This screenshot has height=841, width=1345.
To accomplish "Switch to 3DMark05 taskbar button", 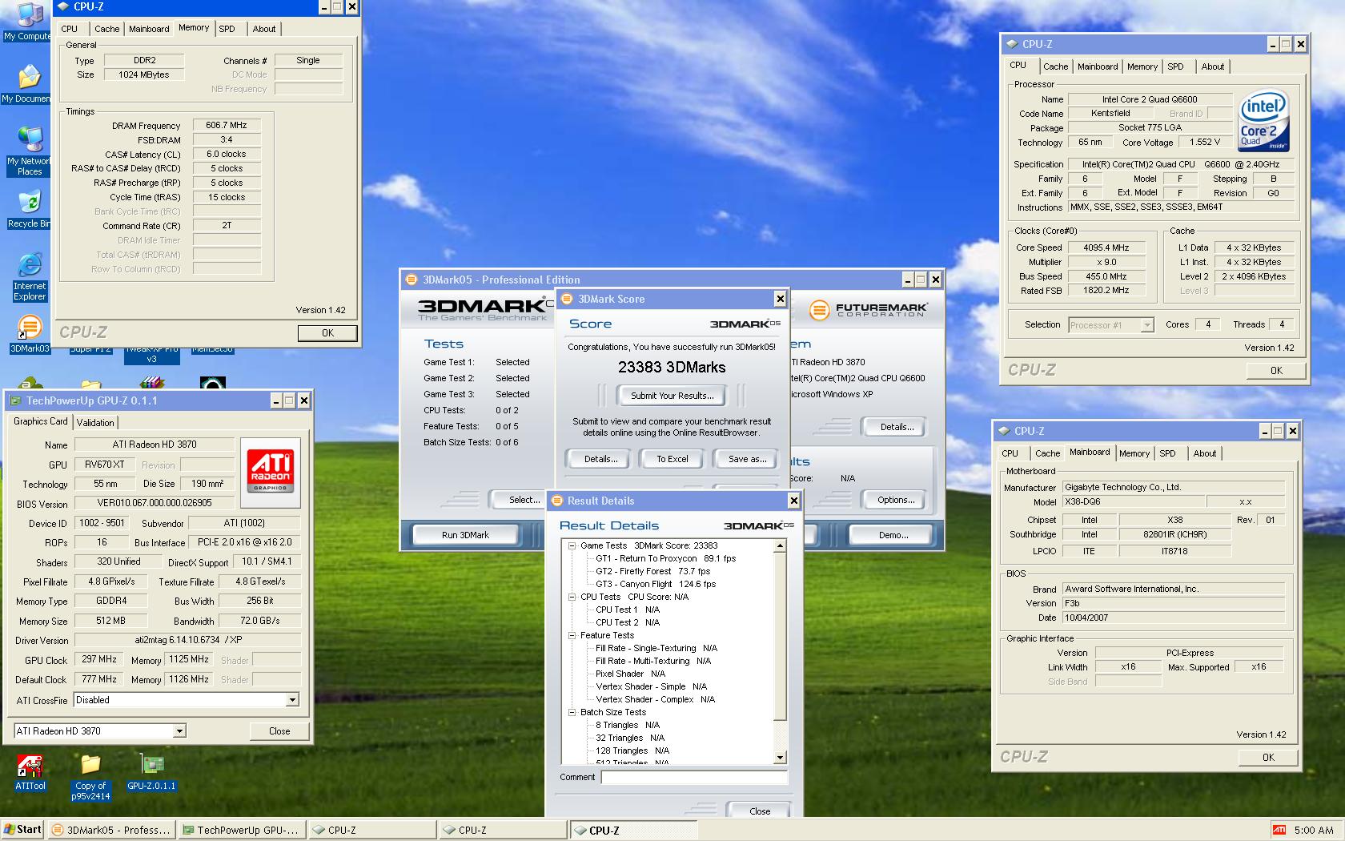I will pos(111,830).
